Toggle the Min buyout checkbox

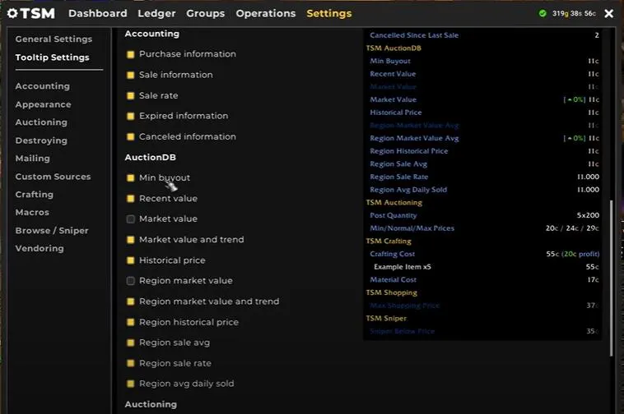(x=131, y=177)
